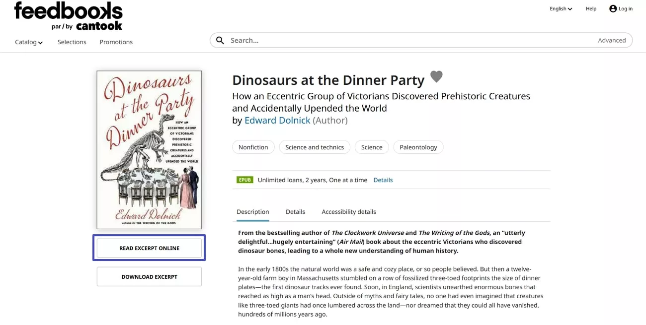
Task: Go to the Promotions page
Action: point(116,42)
